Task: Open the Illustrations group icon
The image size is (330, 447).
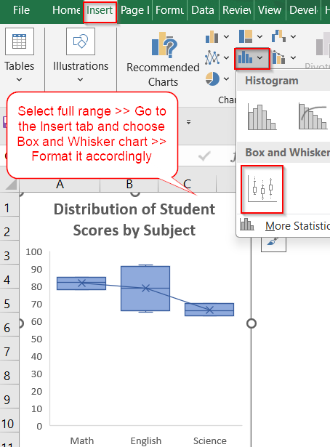Action: point(81,41)
